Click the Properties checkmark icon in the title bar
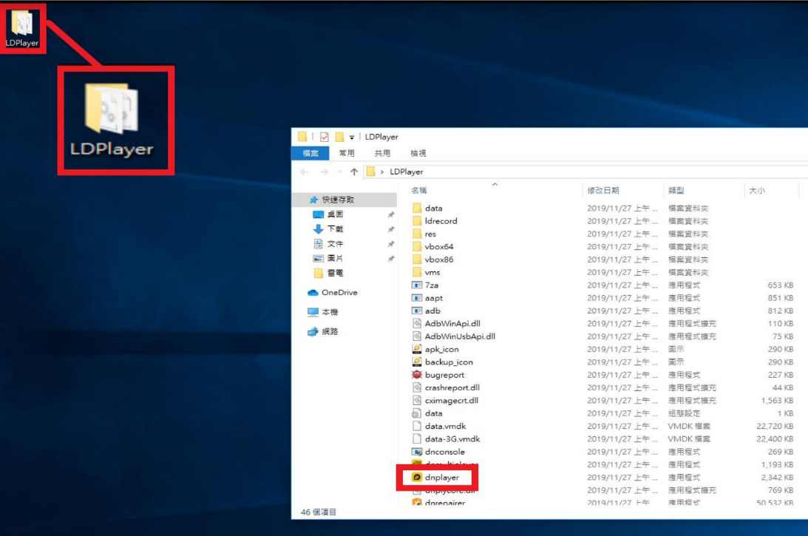808x536 pixels. pyautogui.click(x=324, y=137)
